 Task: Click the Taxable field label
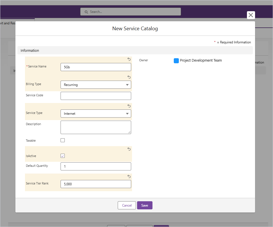[31, 141]
